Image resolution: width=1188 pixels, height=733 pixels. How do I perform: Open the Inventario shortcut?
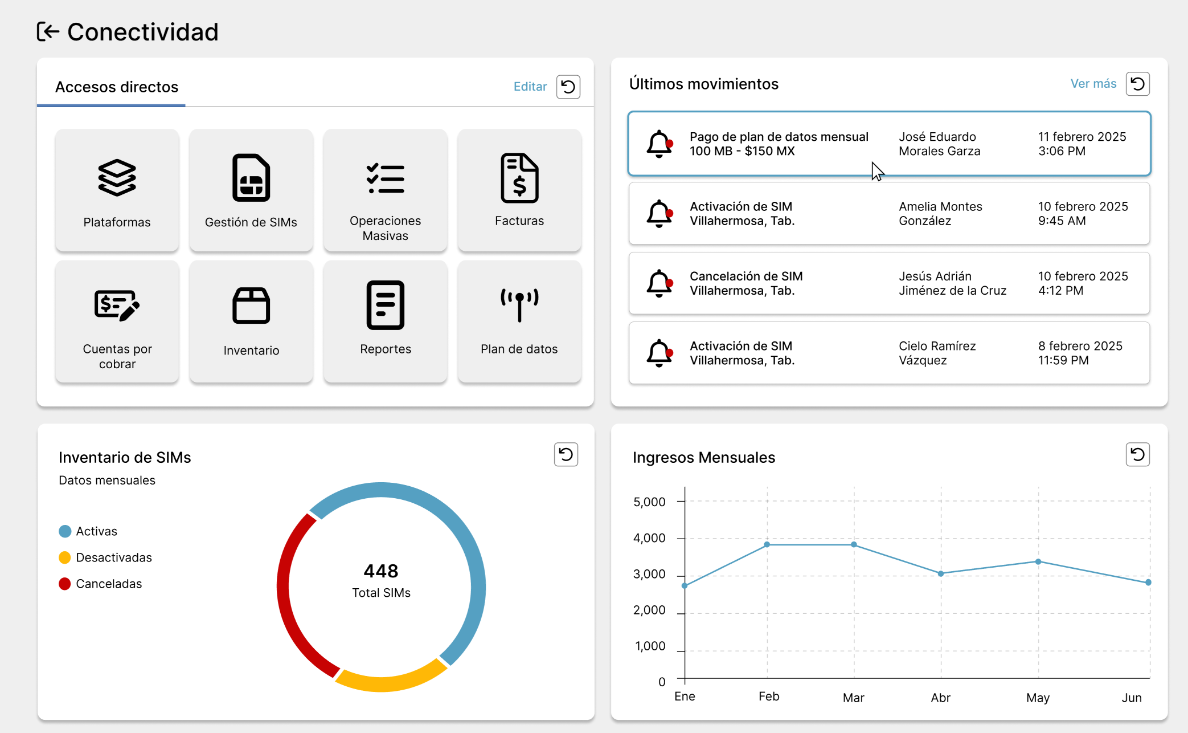pos(251,321)
